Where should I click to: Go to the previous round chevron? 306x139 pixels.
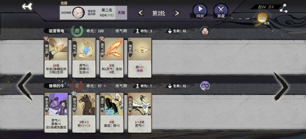click(x=141, y=13)
